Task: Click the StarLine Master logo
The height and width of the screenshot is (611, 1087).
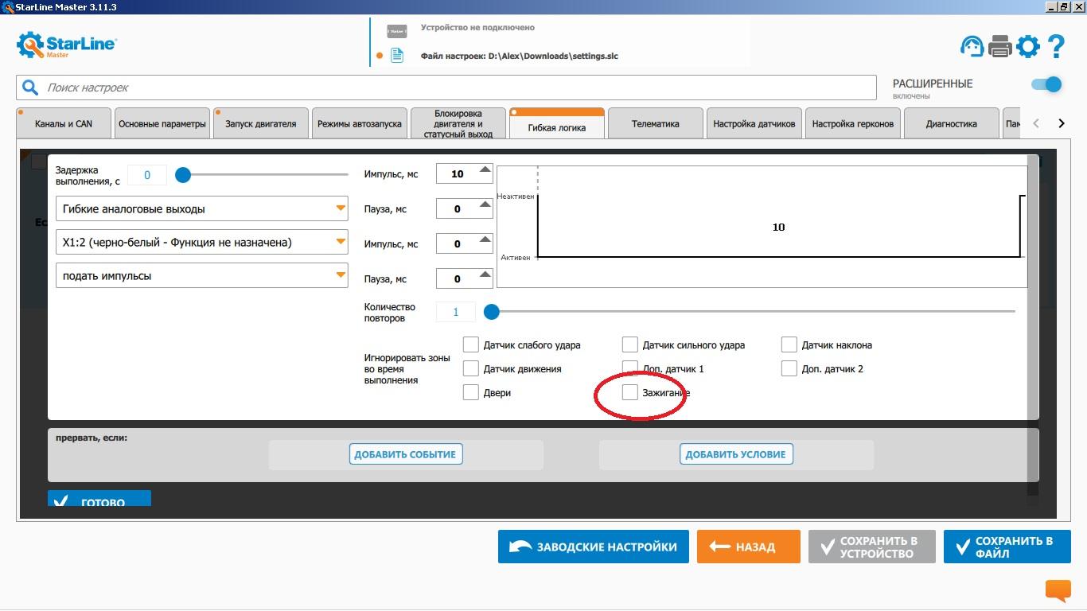Action: click(x=67, y=45)
